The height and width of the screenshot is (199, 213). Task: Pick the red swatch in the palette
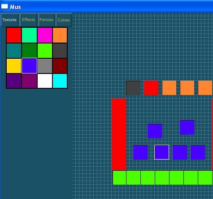click(x=14, y=35)
